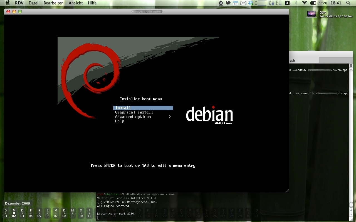
Task: Click the 18:41 menu bar clock
Action: (336, 3)
